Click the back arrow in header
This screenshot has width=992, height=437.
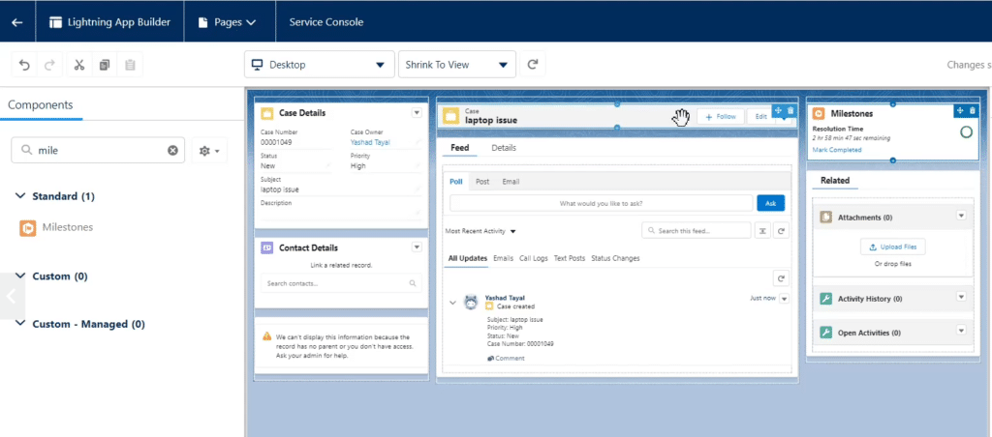[x=17, y=22]
